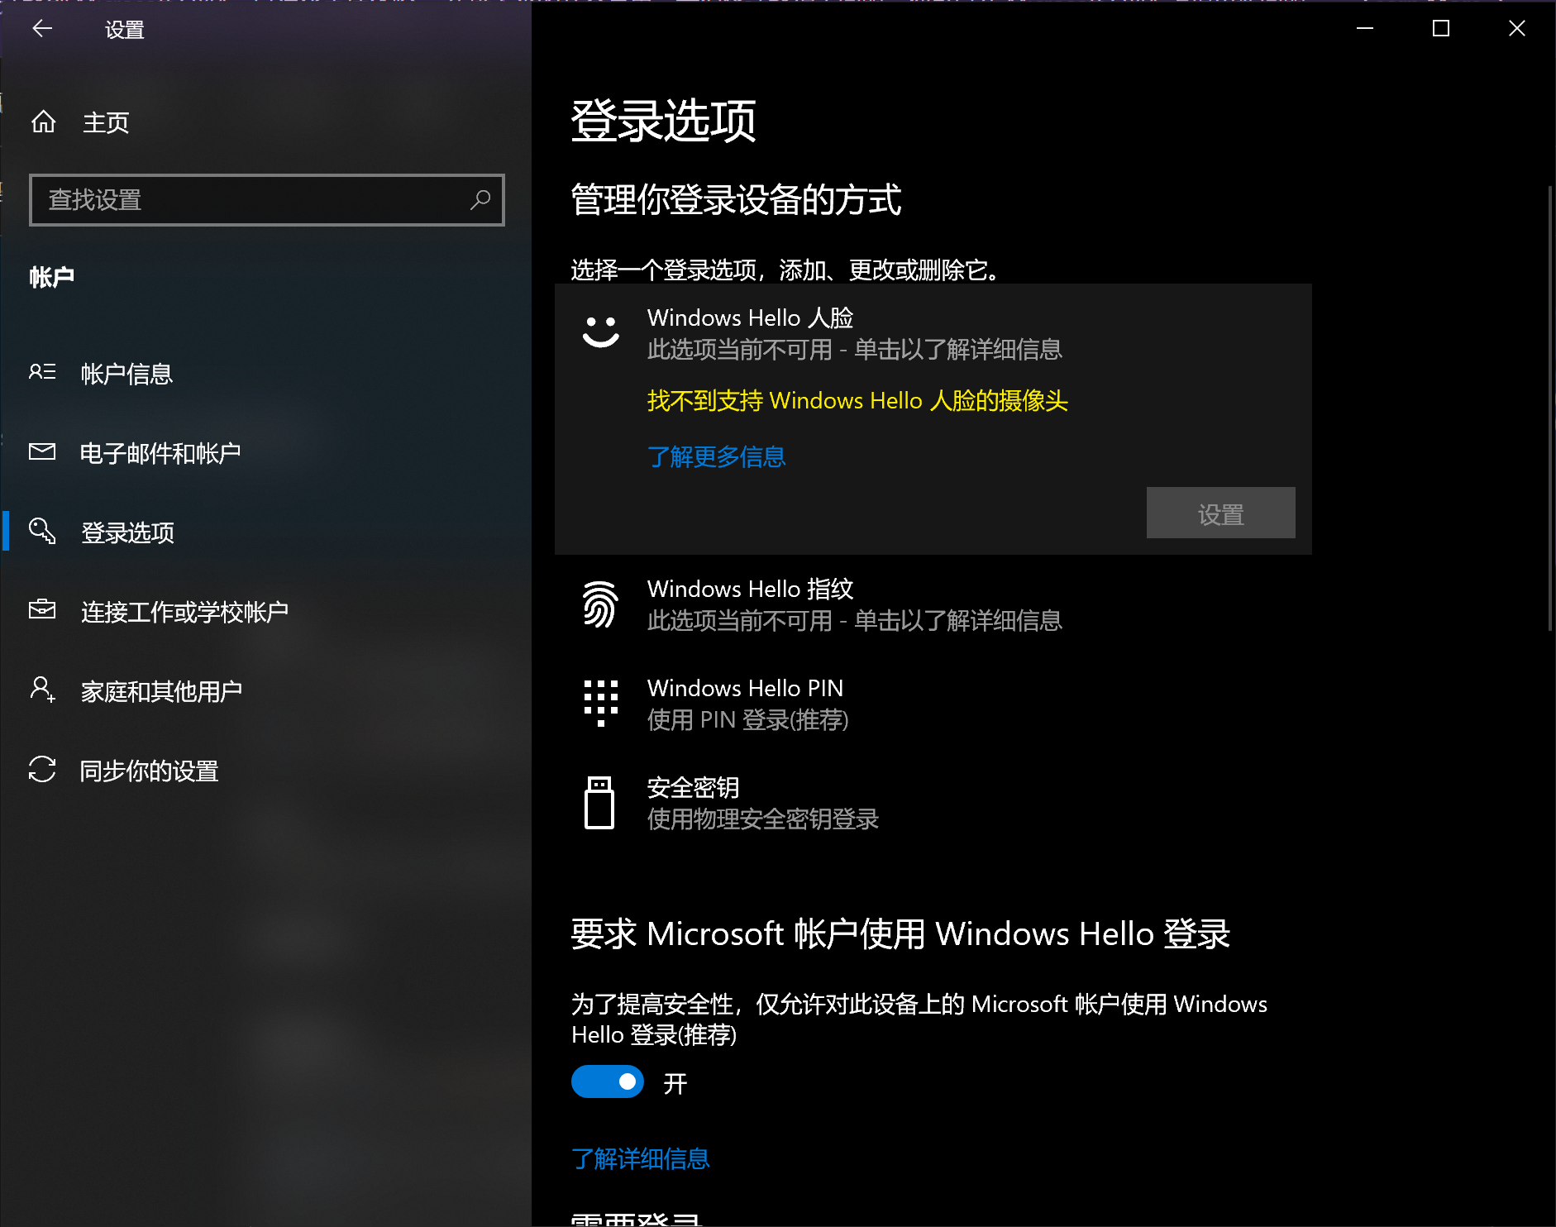The width and height of the screenshot is (1556, 1227).
Task: Expand the 安全密钥 sign-in option
Action: click(x=933, y=803)
